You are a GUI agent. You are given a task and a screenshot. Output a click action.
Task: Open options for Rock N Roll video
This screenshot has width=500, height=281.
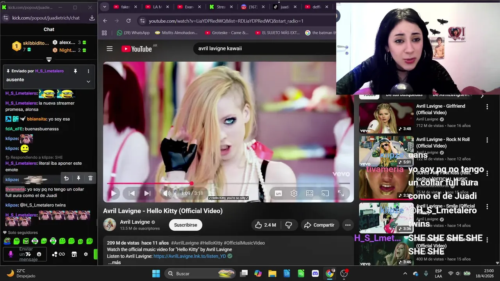[x=487, y=140]
